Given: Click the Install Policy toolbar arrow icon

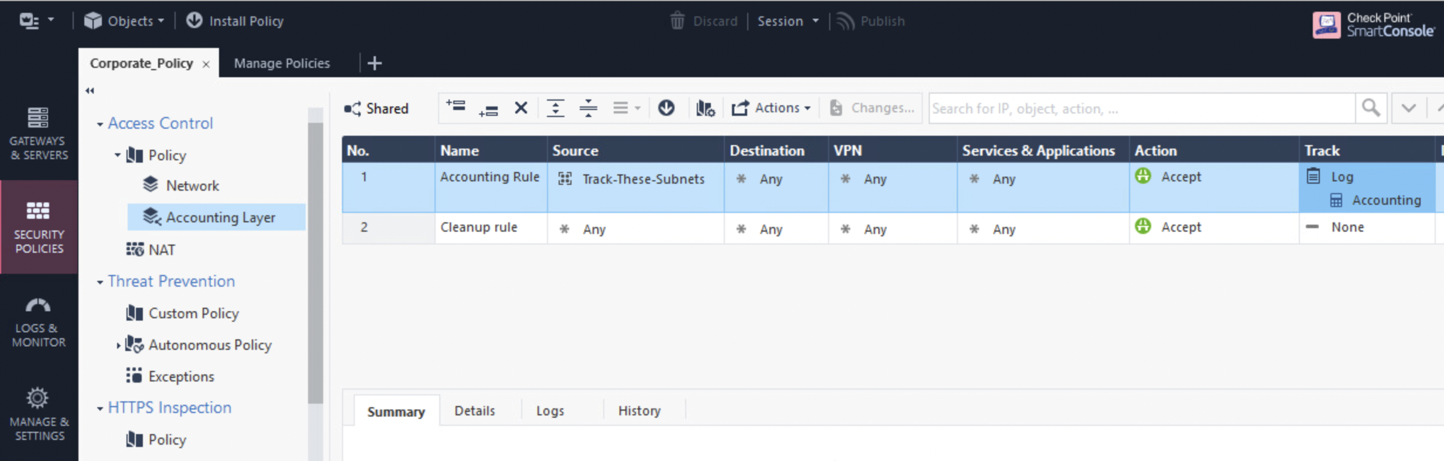Looking at the screenshot, I should 666,108.
